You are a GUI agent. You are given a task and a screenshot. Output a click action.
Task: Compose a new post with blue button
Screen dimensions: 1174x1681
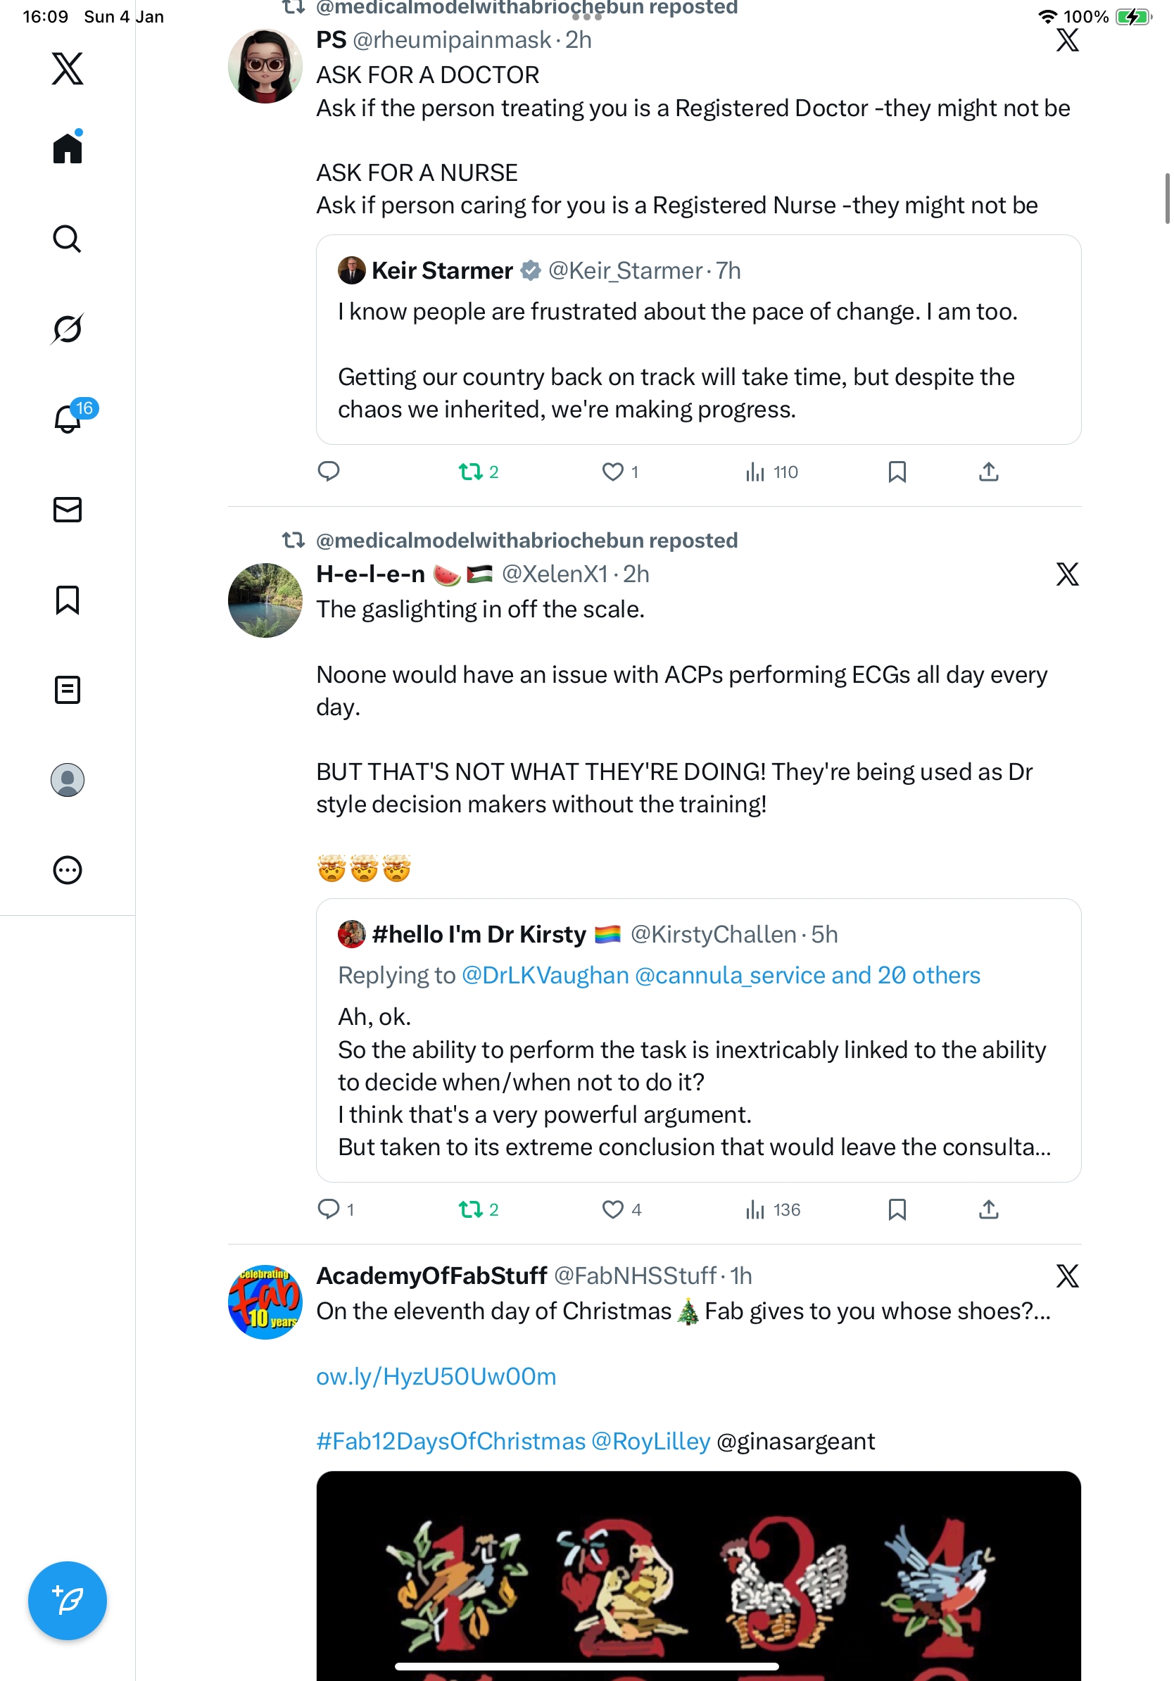point(68,1601)
